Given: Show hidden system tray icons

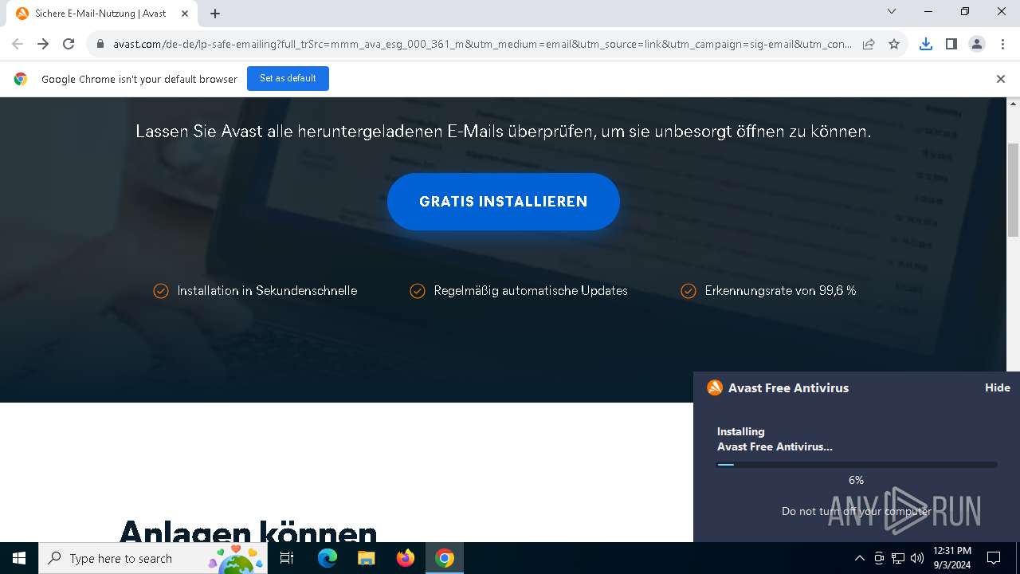Looking at the screenshot, I should point(859,558).
